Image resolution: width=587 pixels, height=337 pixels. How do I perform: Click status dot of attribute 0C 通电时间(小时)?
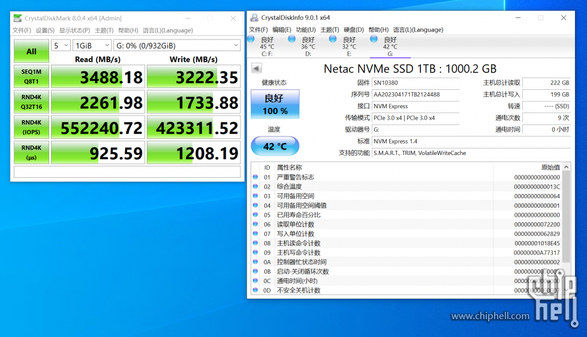(255, 281)
